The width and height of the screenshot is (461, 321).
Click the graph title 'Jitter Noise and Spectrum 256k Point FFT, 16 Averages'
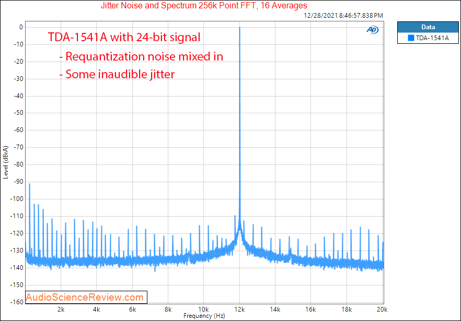204,5
